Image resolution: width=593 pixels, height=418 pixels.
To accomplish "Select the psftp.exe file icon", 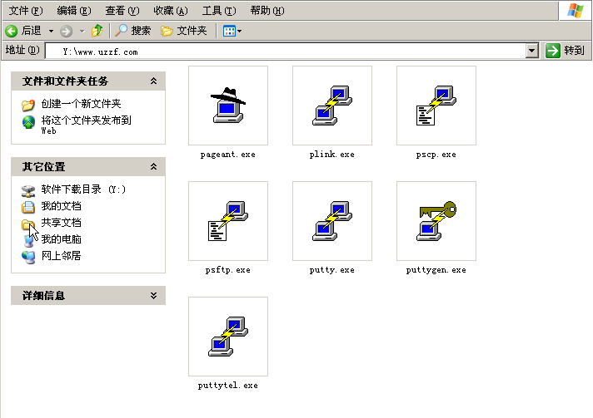I will 228,221.
